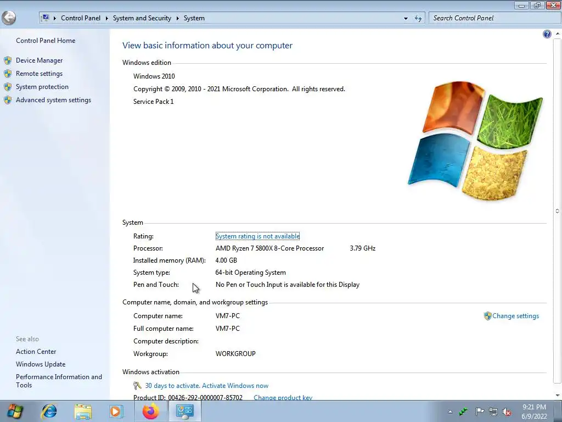Screen dimensions: 562x422
Task: Open the clock showing 9:21 PM
Action: tap(534, 412)
